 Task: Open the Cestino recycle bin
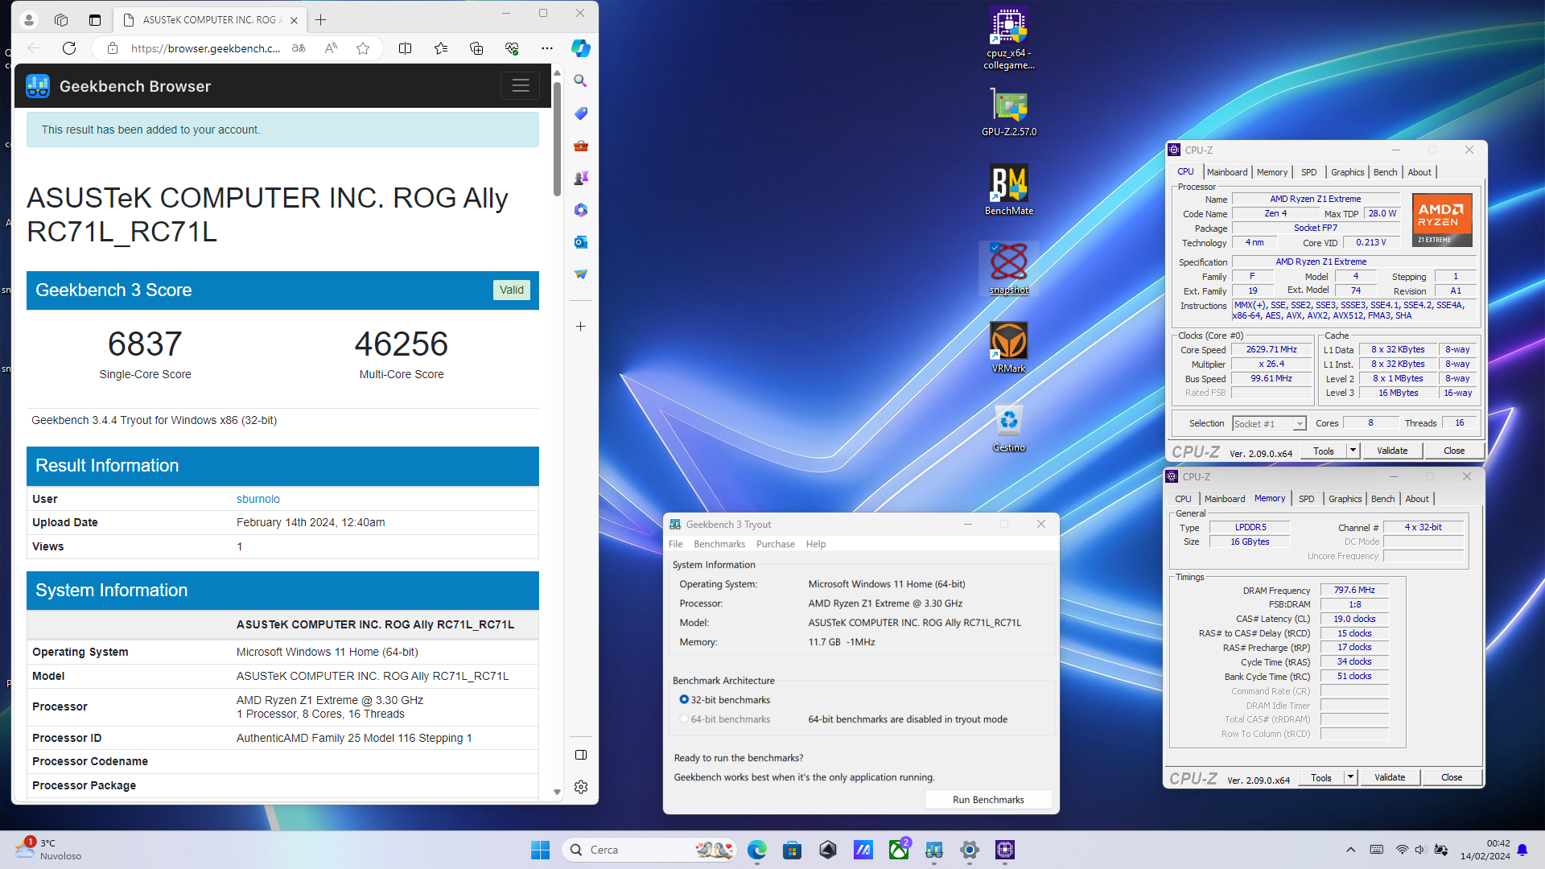(x=1008, y=427)
